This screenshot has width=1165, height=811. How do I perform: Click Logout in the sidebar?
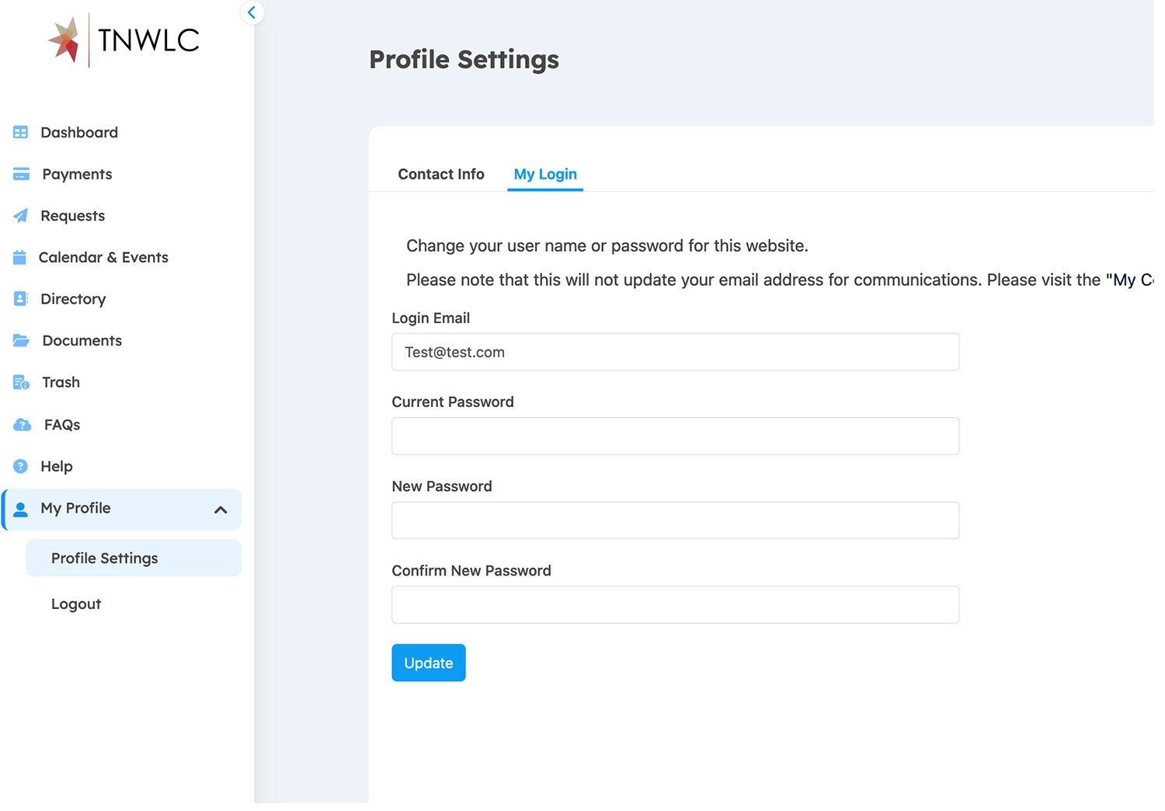[76, 604]
